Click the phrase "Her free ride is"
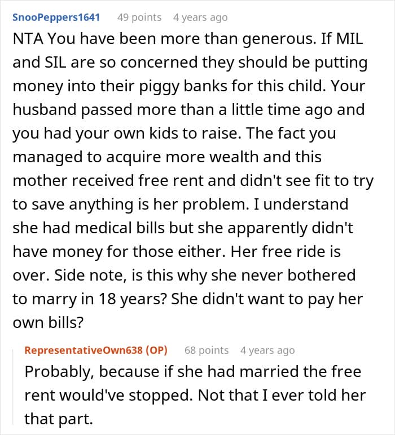 pyautogui.click(x=286, y=252)
